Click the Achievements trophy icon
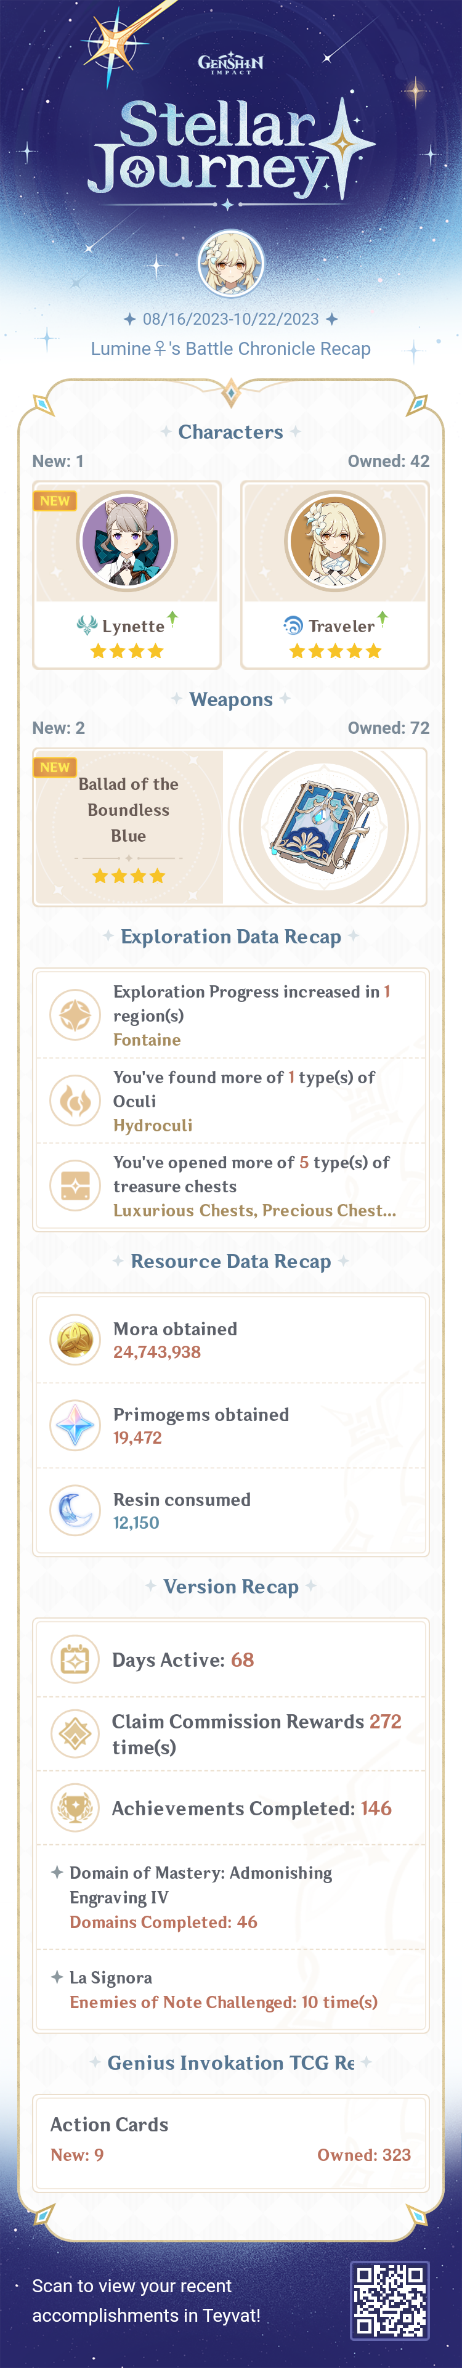The width and height of the screenshot is (462, 2368). (x=75, y=1807)
